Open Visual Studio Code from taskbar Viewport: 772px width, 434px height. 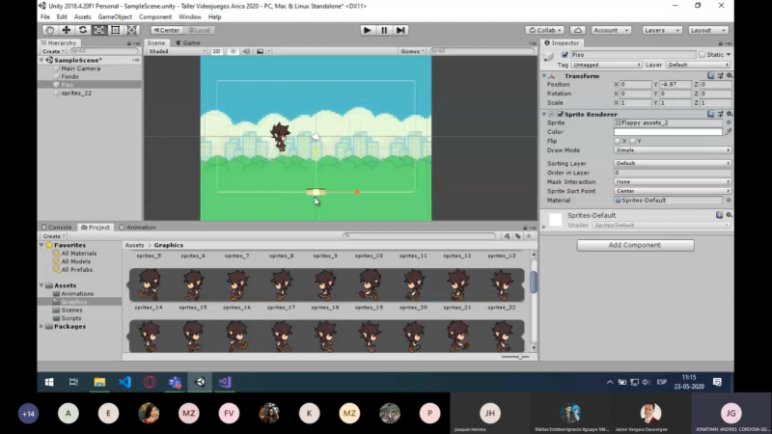124,382
